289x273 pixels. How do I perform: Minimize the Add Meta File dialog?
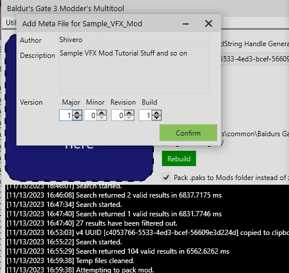click(x=185, y=24)
